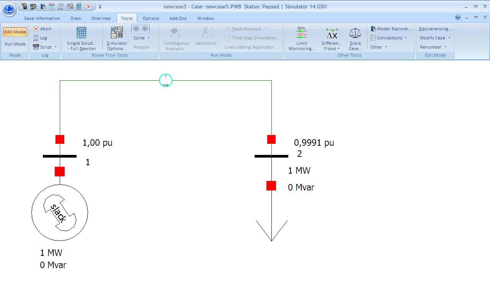Click the Model Explorer database quick access icon
This screenshot has width=490, height=306.
[42, 7]
